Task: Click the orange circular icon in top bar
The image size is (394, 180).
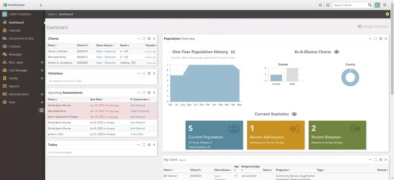Action: pyautogui.click(x=320, y=5)
